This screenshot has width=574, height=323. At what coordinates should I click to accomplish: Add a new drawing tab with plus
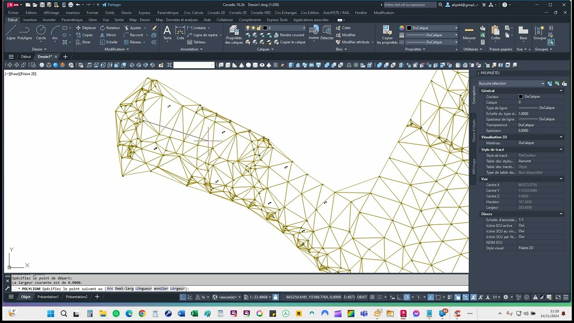pyautogui.click(x=65, y=57)
